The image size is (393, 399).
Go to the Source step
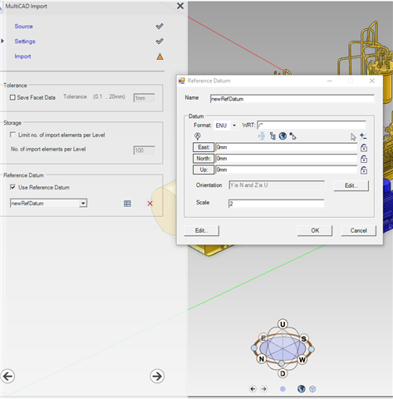pyautogui.click(x=23, y=27)
